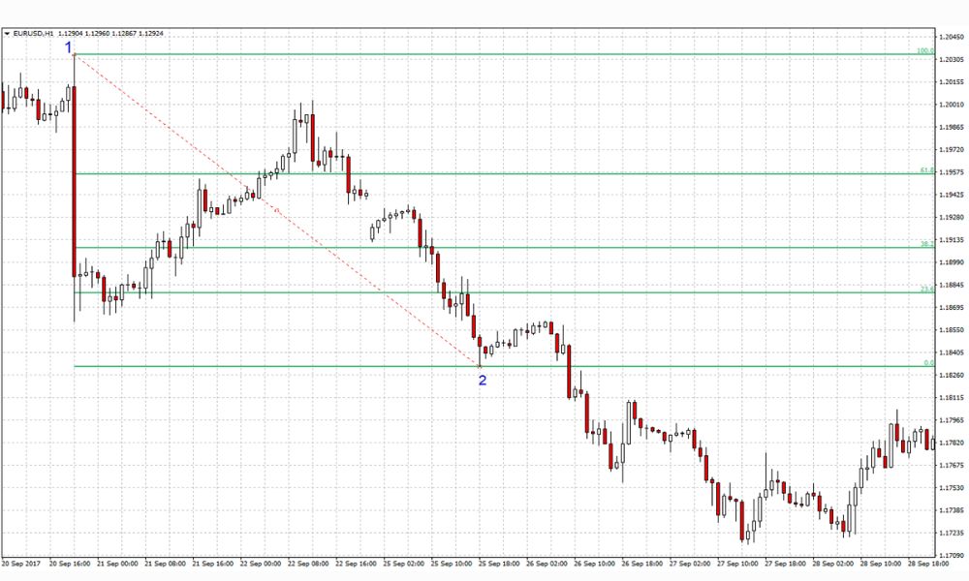Click the 1.18260 price on the price axis
969x581 pixels.
(x=951, y=376)
